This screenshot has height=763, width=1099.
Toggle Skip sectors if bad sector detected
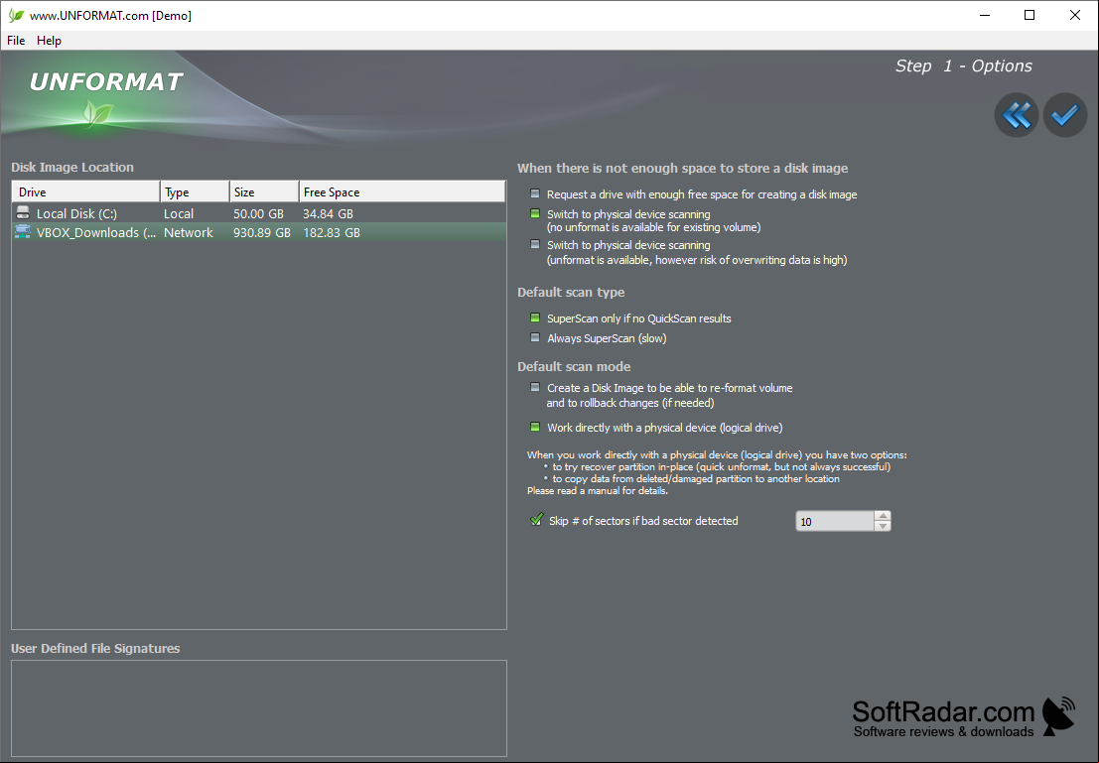(x=537, y=520)
